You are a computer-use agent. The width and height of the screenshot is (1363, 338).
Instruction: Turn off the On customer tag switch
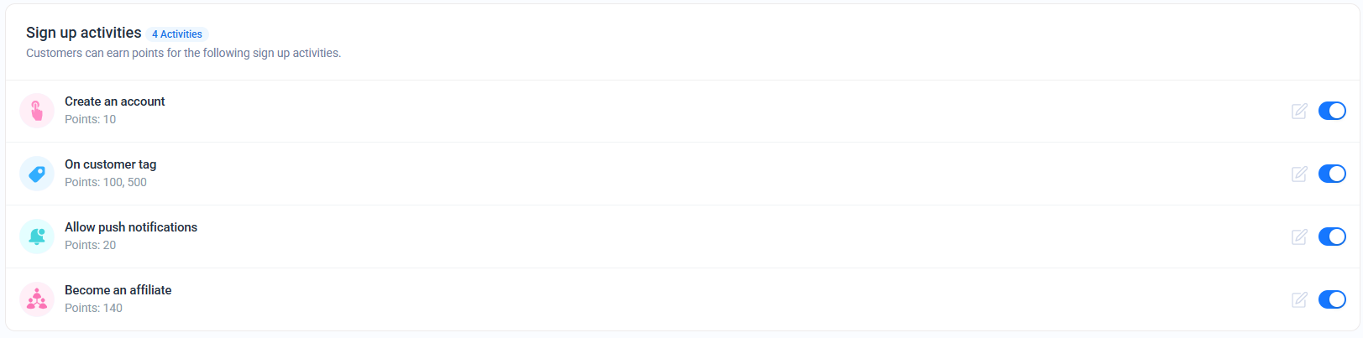[x=1332, y=174]
